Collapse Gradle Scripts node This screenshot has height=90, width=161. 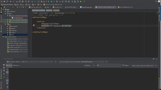[3, 37]
